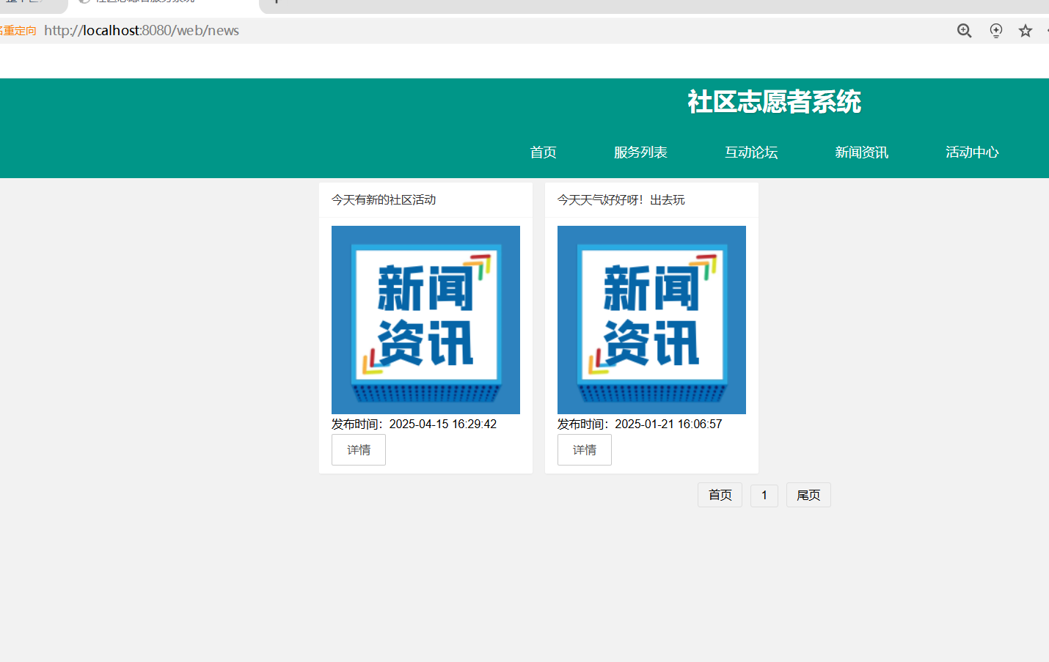
Task: Click the zoom magnifier icon in address bar
Action: 964,31
